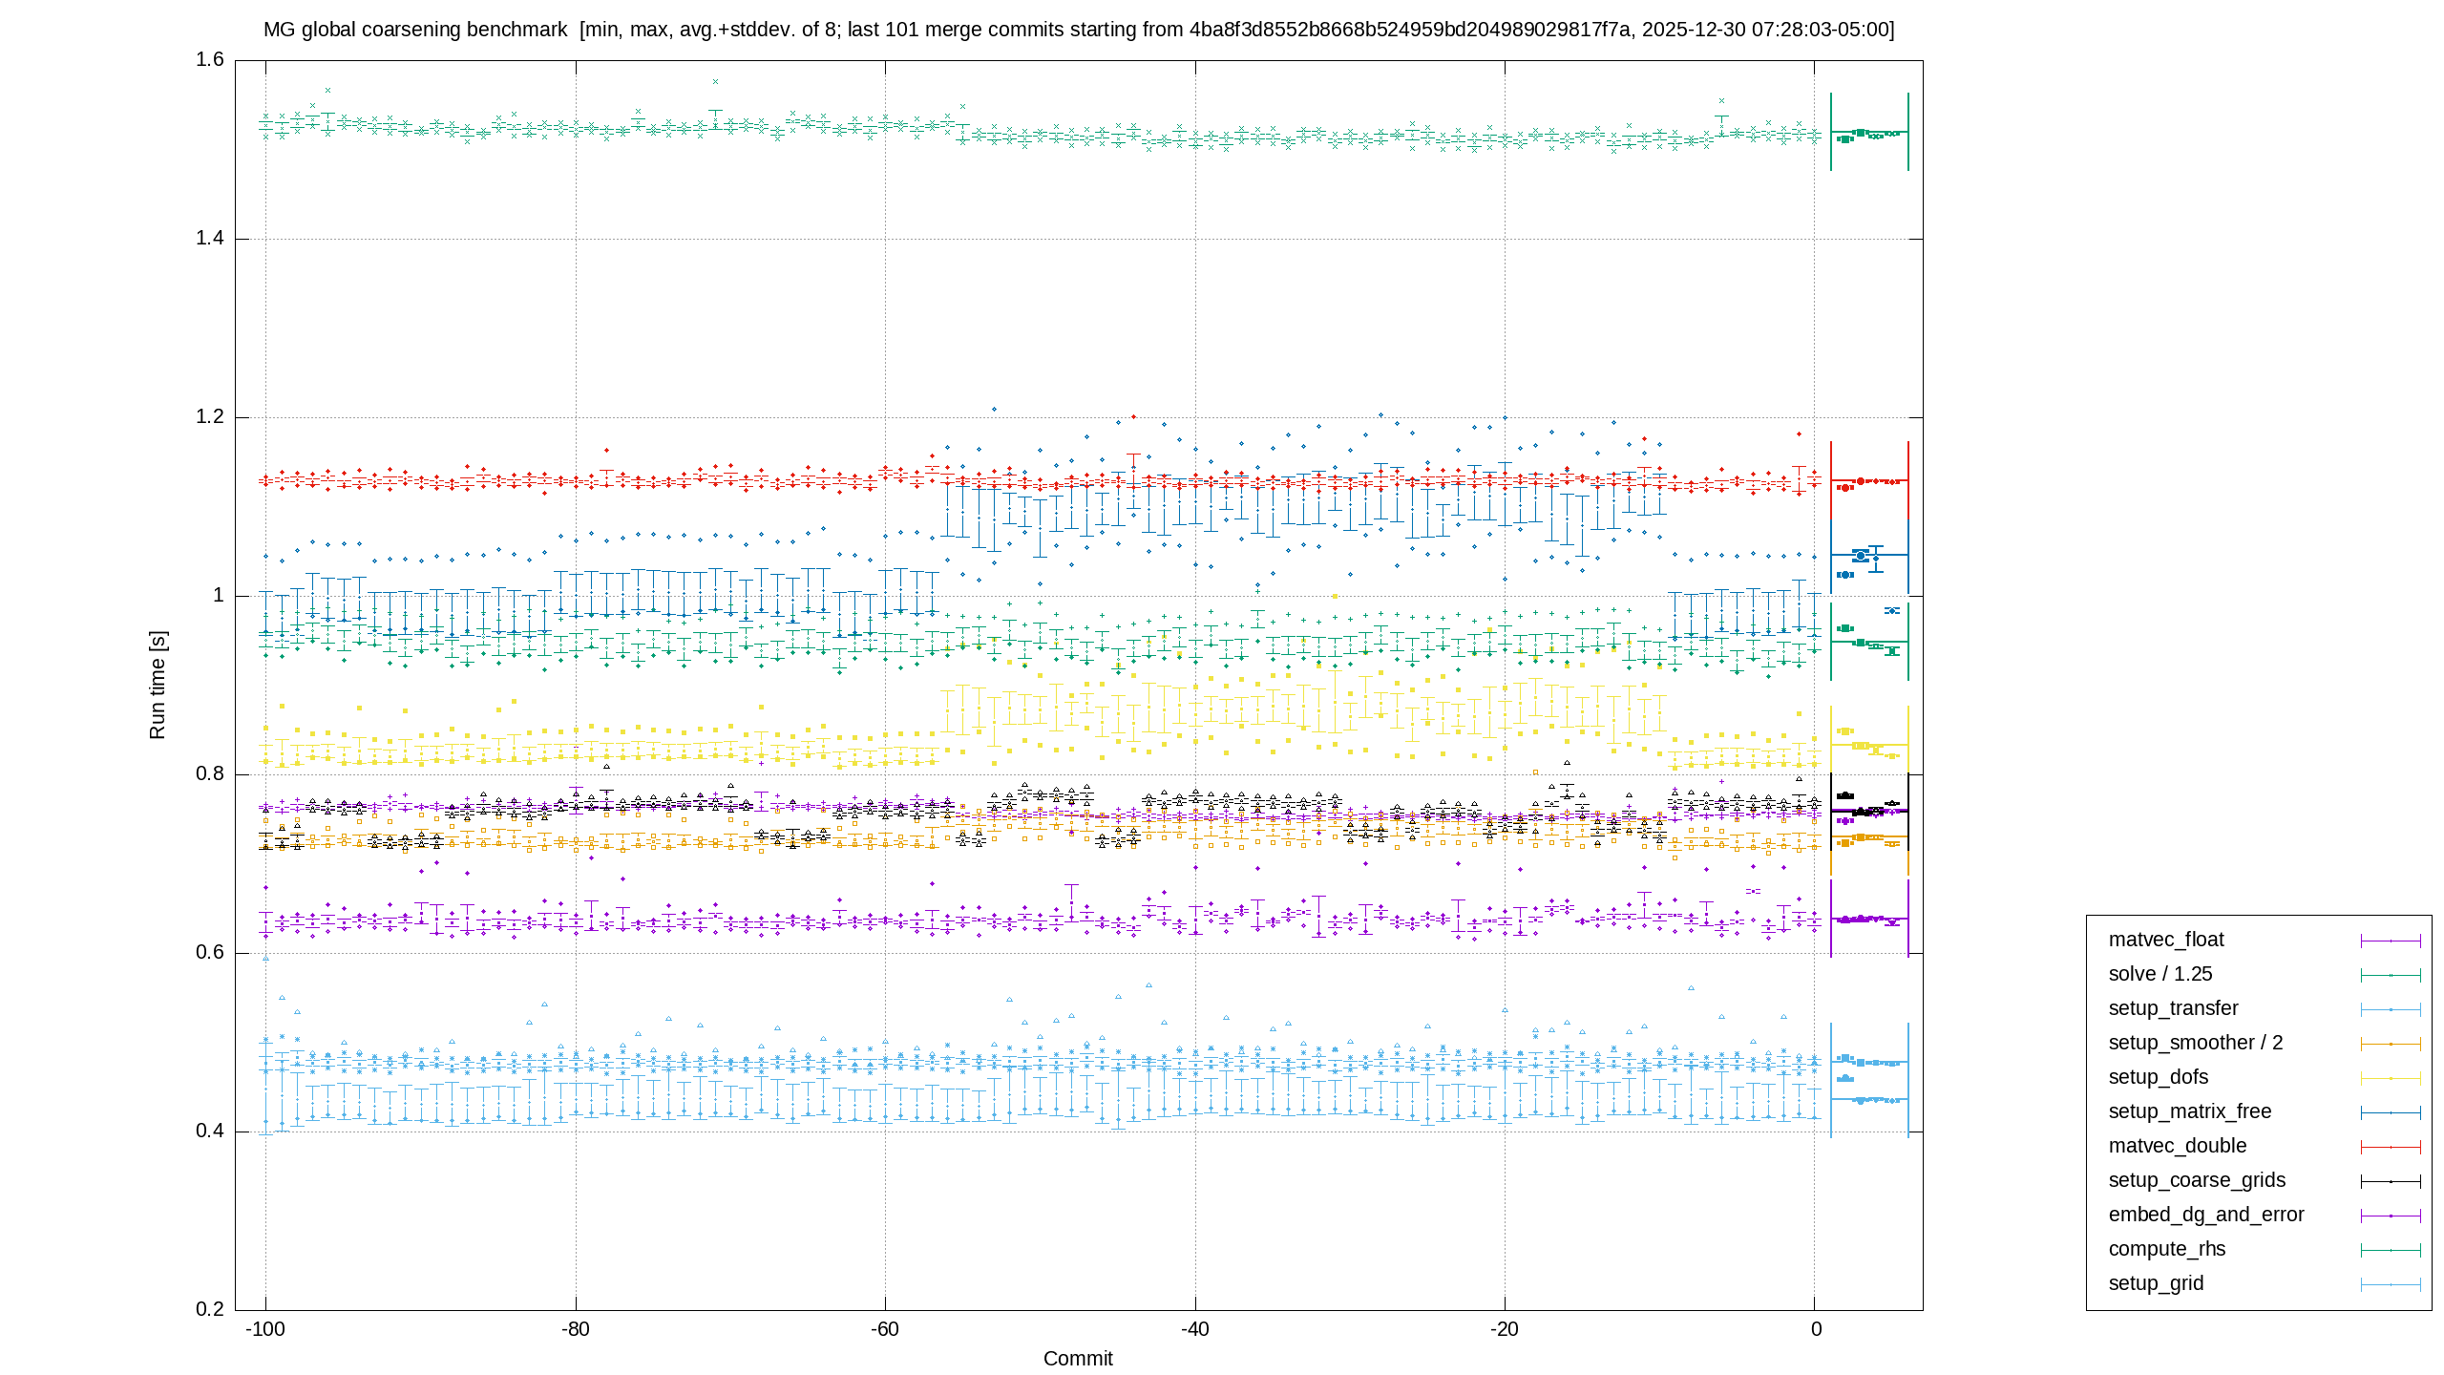The height and width of the screenshot is (1375, 2444).
Task: Click the 0 tick on commit axis
Action: 1816,1329
